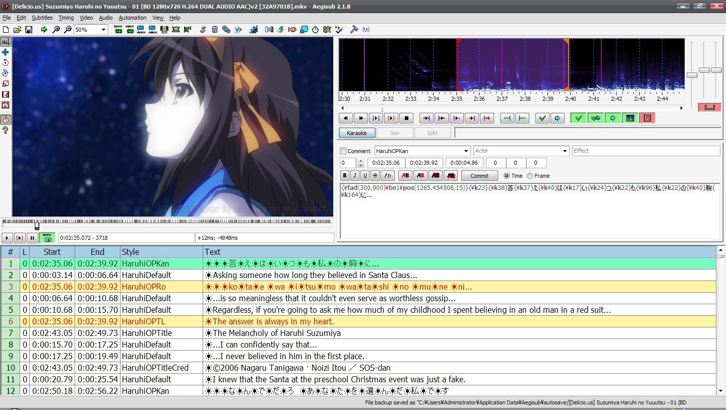
Task: Stop audio playback with the square button
Action: coord(406,118)
